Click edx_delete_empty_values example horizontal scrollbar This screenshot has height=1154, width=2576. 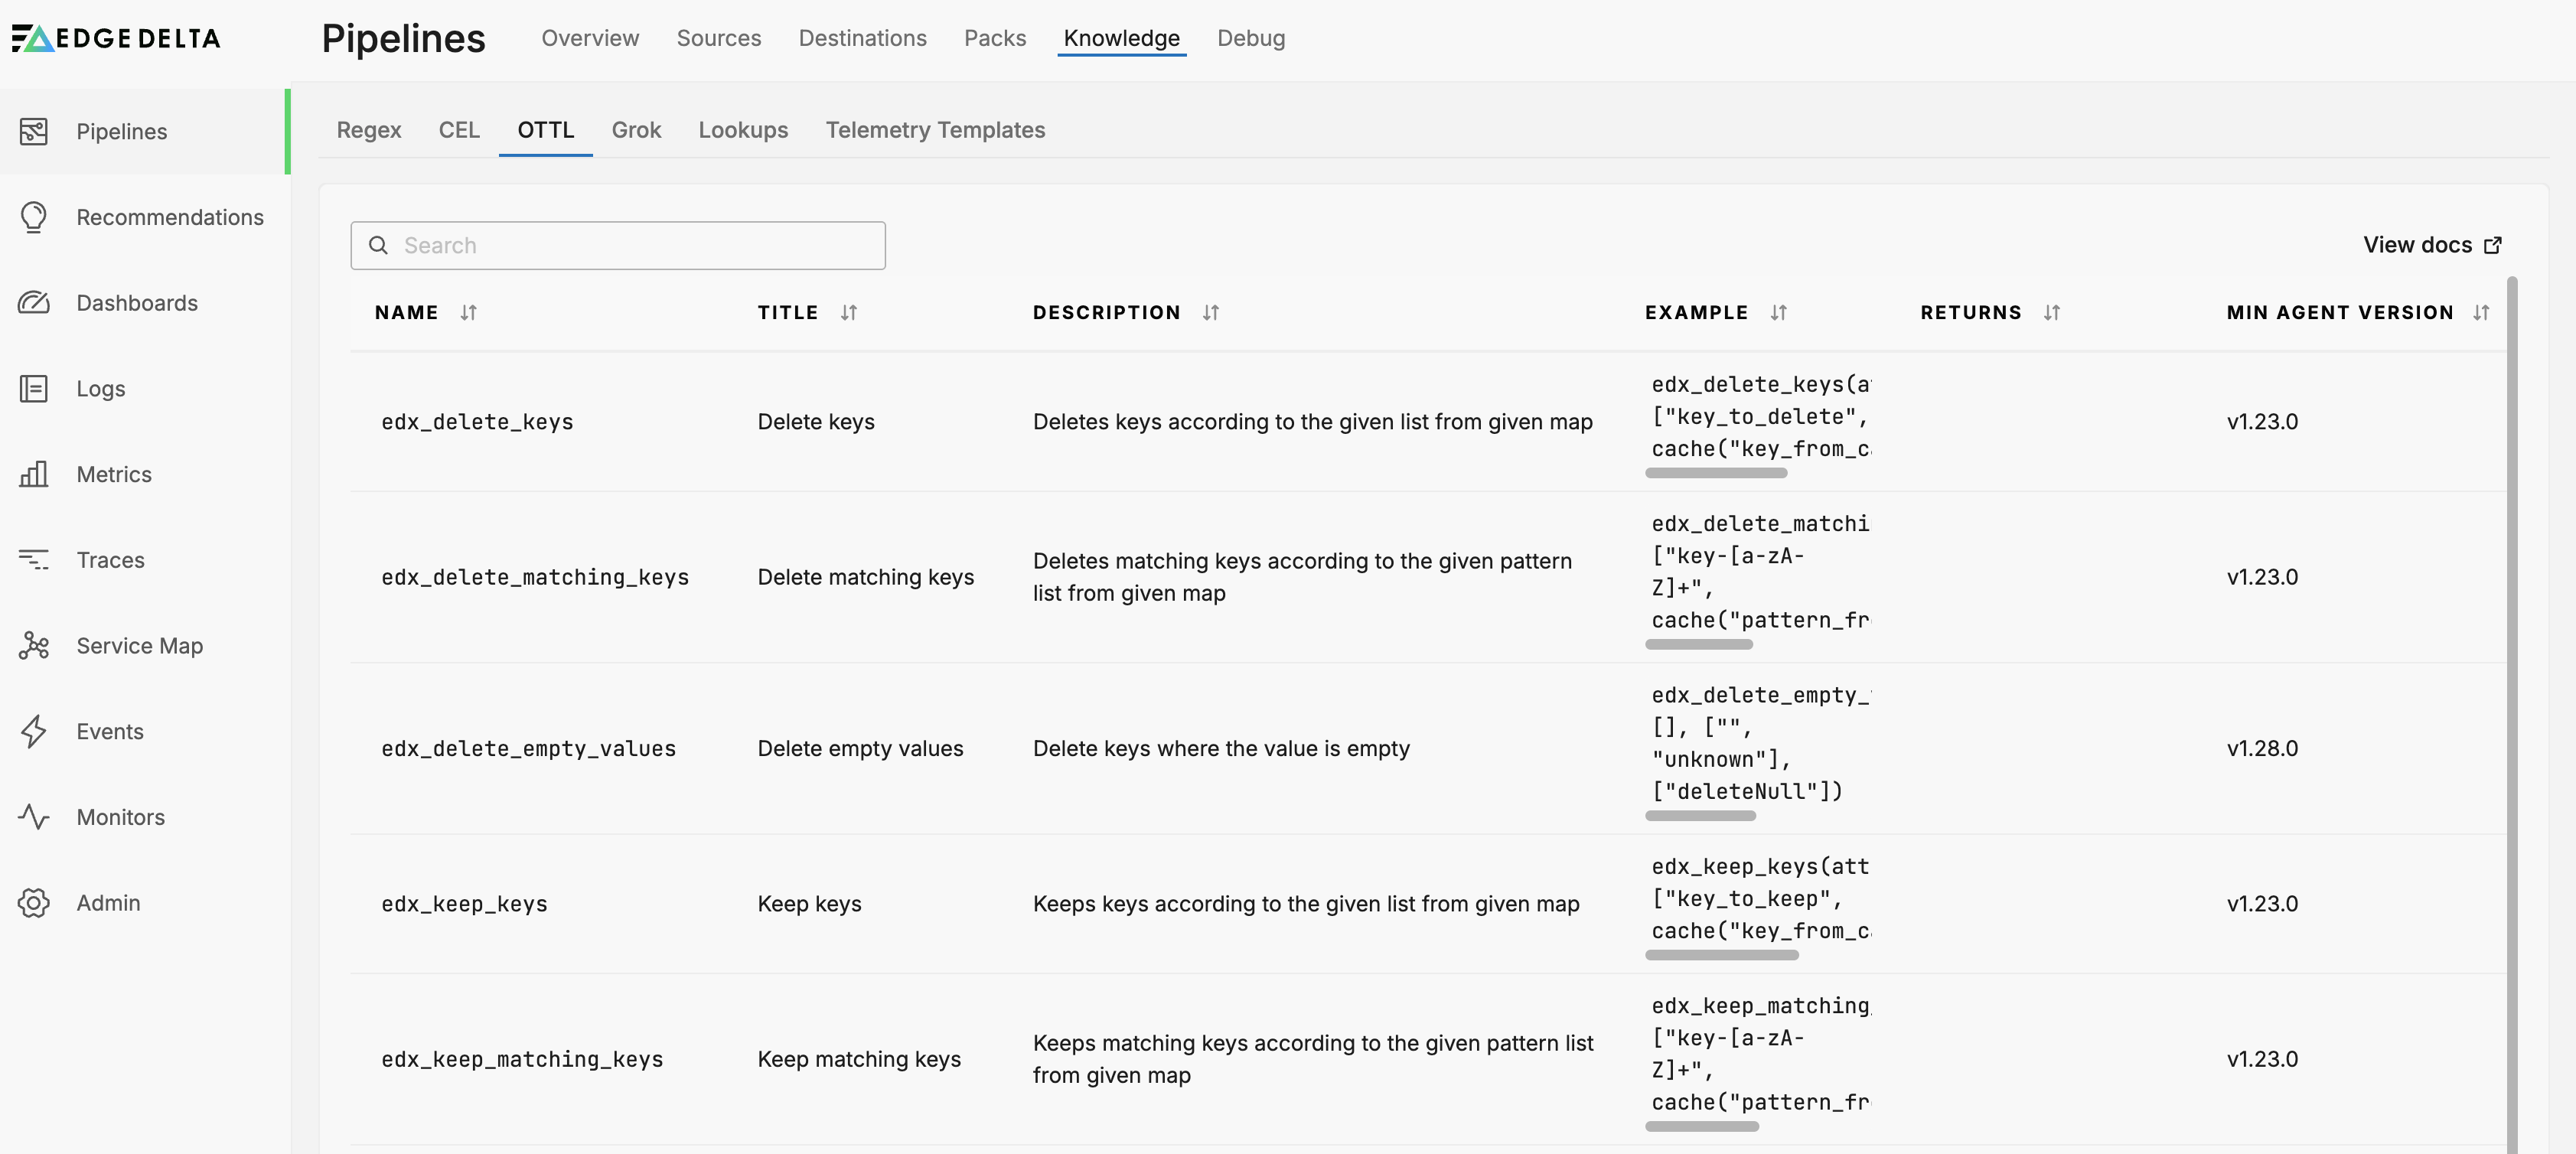click(x=1700, y=816)
